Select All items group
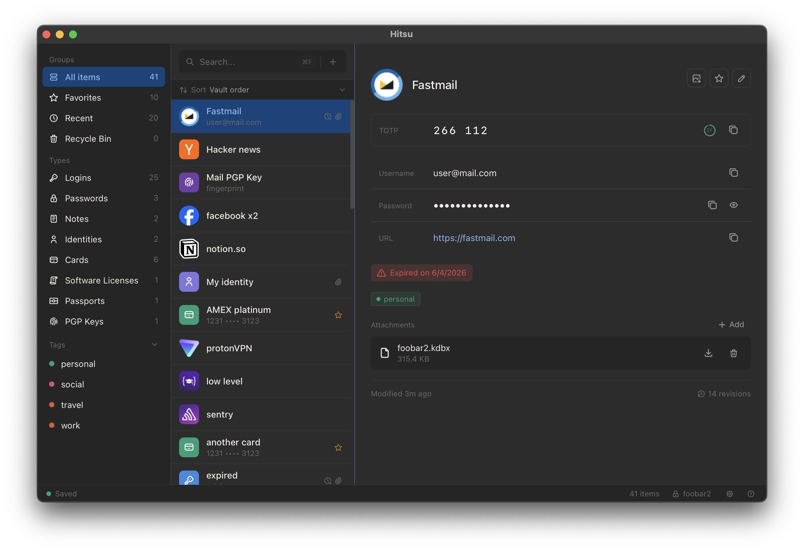804x551 pixels. (104, 77)
